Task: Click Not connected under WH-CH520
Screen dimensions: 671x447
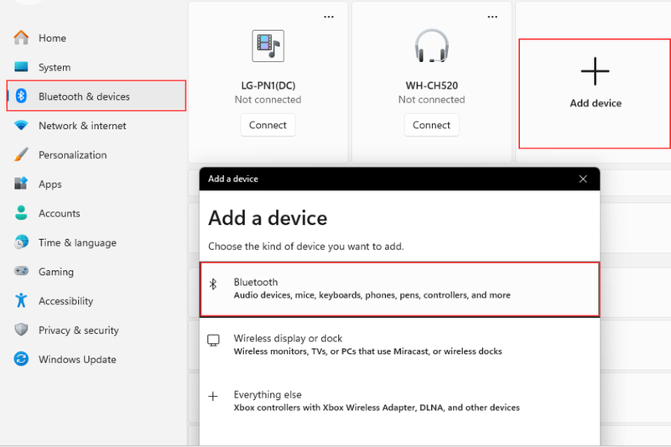Action: point(431,99)
